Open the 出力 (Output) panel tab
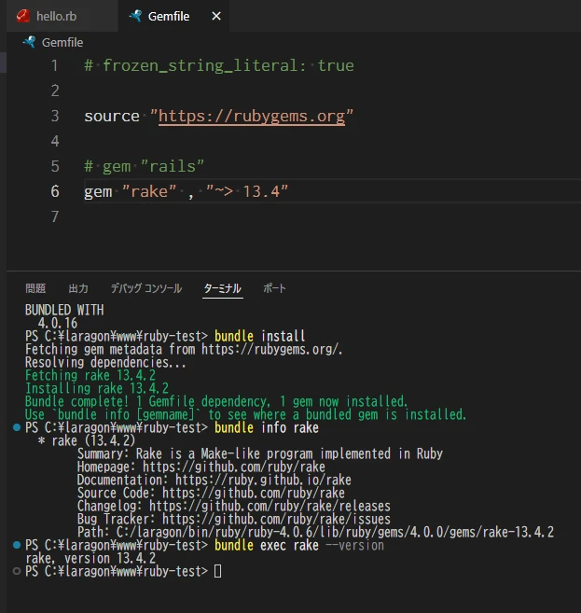 [78, 288]
